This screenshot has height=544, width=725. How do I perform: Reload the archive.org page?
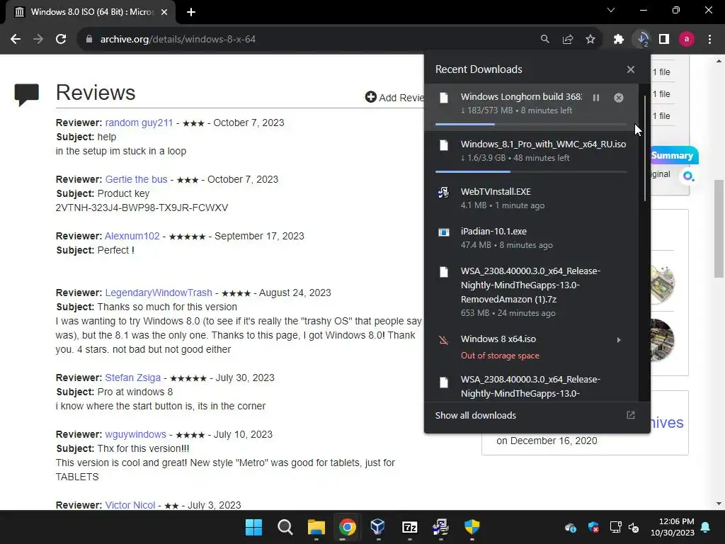pos(61,40)
